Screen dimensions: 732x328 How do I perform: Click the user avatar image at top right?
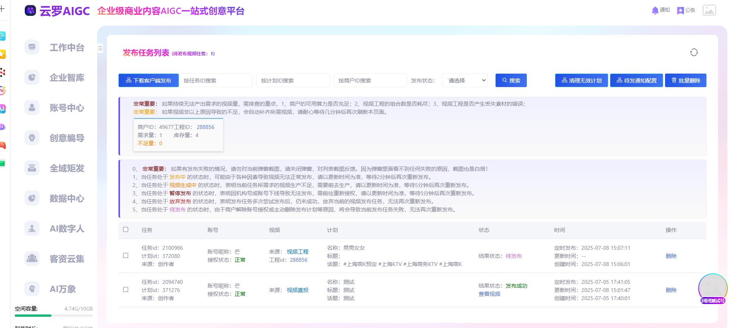709,10
